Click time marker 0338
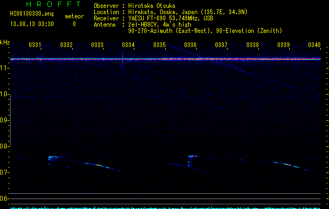Screen dimensions: 329x209 (x=253, y=45)
